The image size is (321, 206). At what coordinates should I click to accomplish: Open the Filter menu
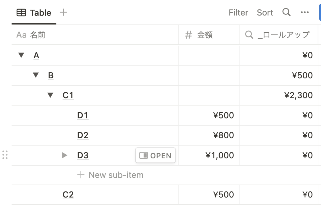238,13
